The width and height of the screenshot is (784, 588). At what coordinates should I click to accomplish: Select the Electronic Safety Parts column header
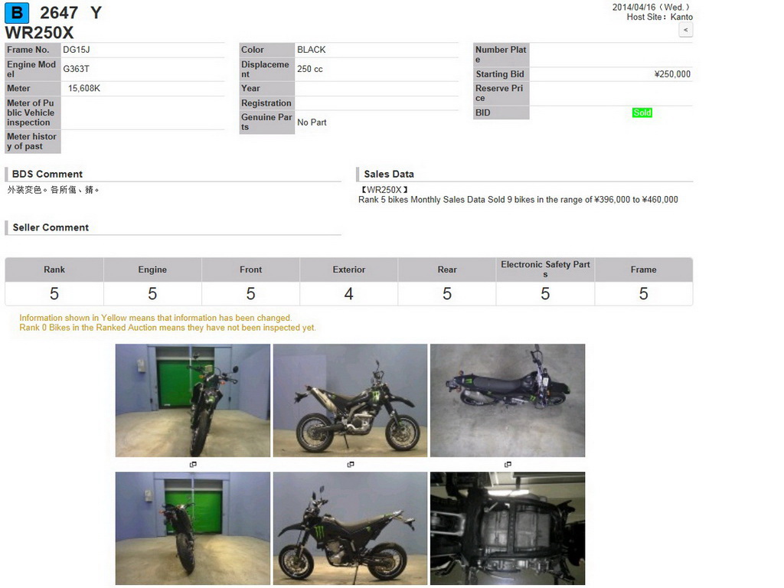tap(545, 269)
